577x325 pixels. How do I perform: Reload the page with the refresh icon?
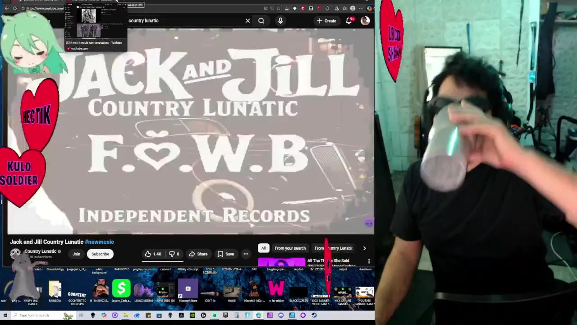click(15, 8)
